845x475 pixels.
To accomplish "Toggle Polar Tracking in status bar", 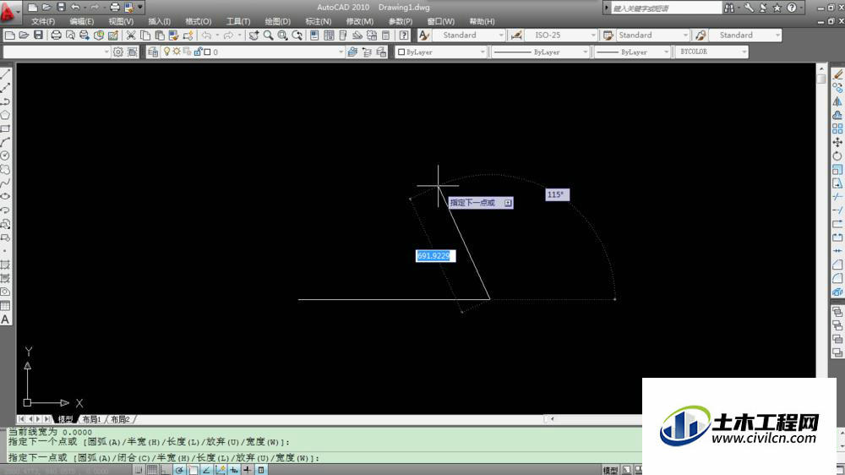I will (179, 470).
